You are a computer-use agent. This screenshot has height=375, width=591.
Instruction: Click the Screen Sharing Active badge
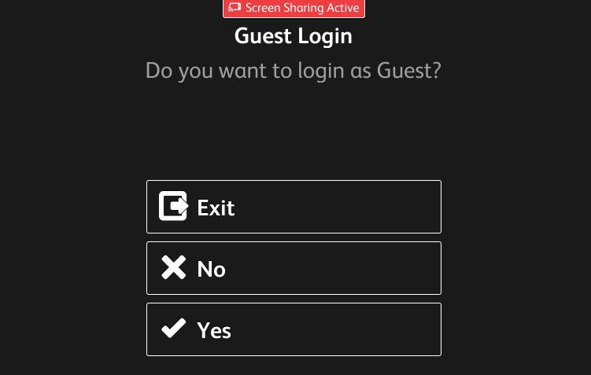click(x=294, y=8)
